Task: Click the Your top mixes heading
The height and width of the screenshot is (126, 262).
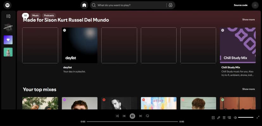Action: [40, 89]
